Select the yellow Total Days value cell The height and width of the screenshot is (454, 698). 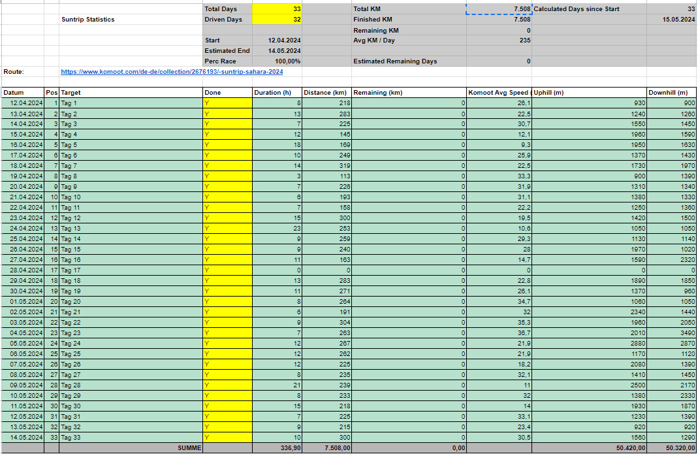click(277, 9)
